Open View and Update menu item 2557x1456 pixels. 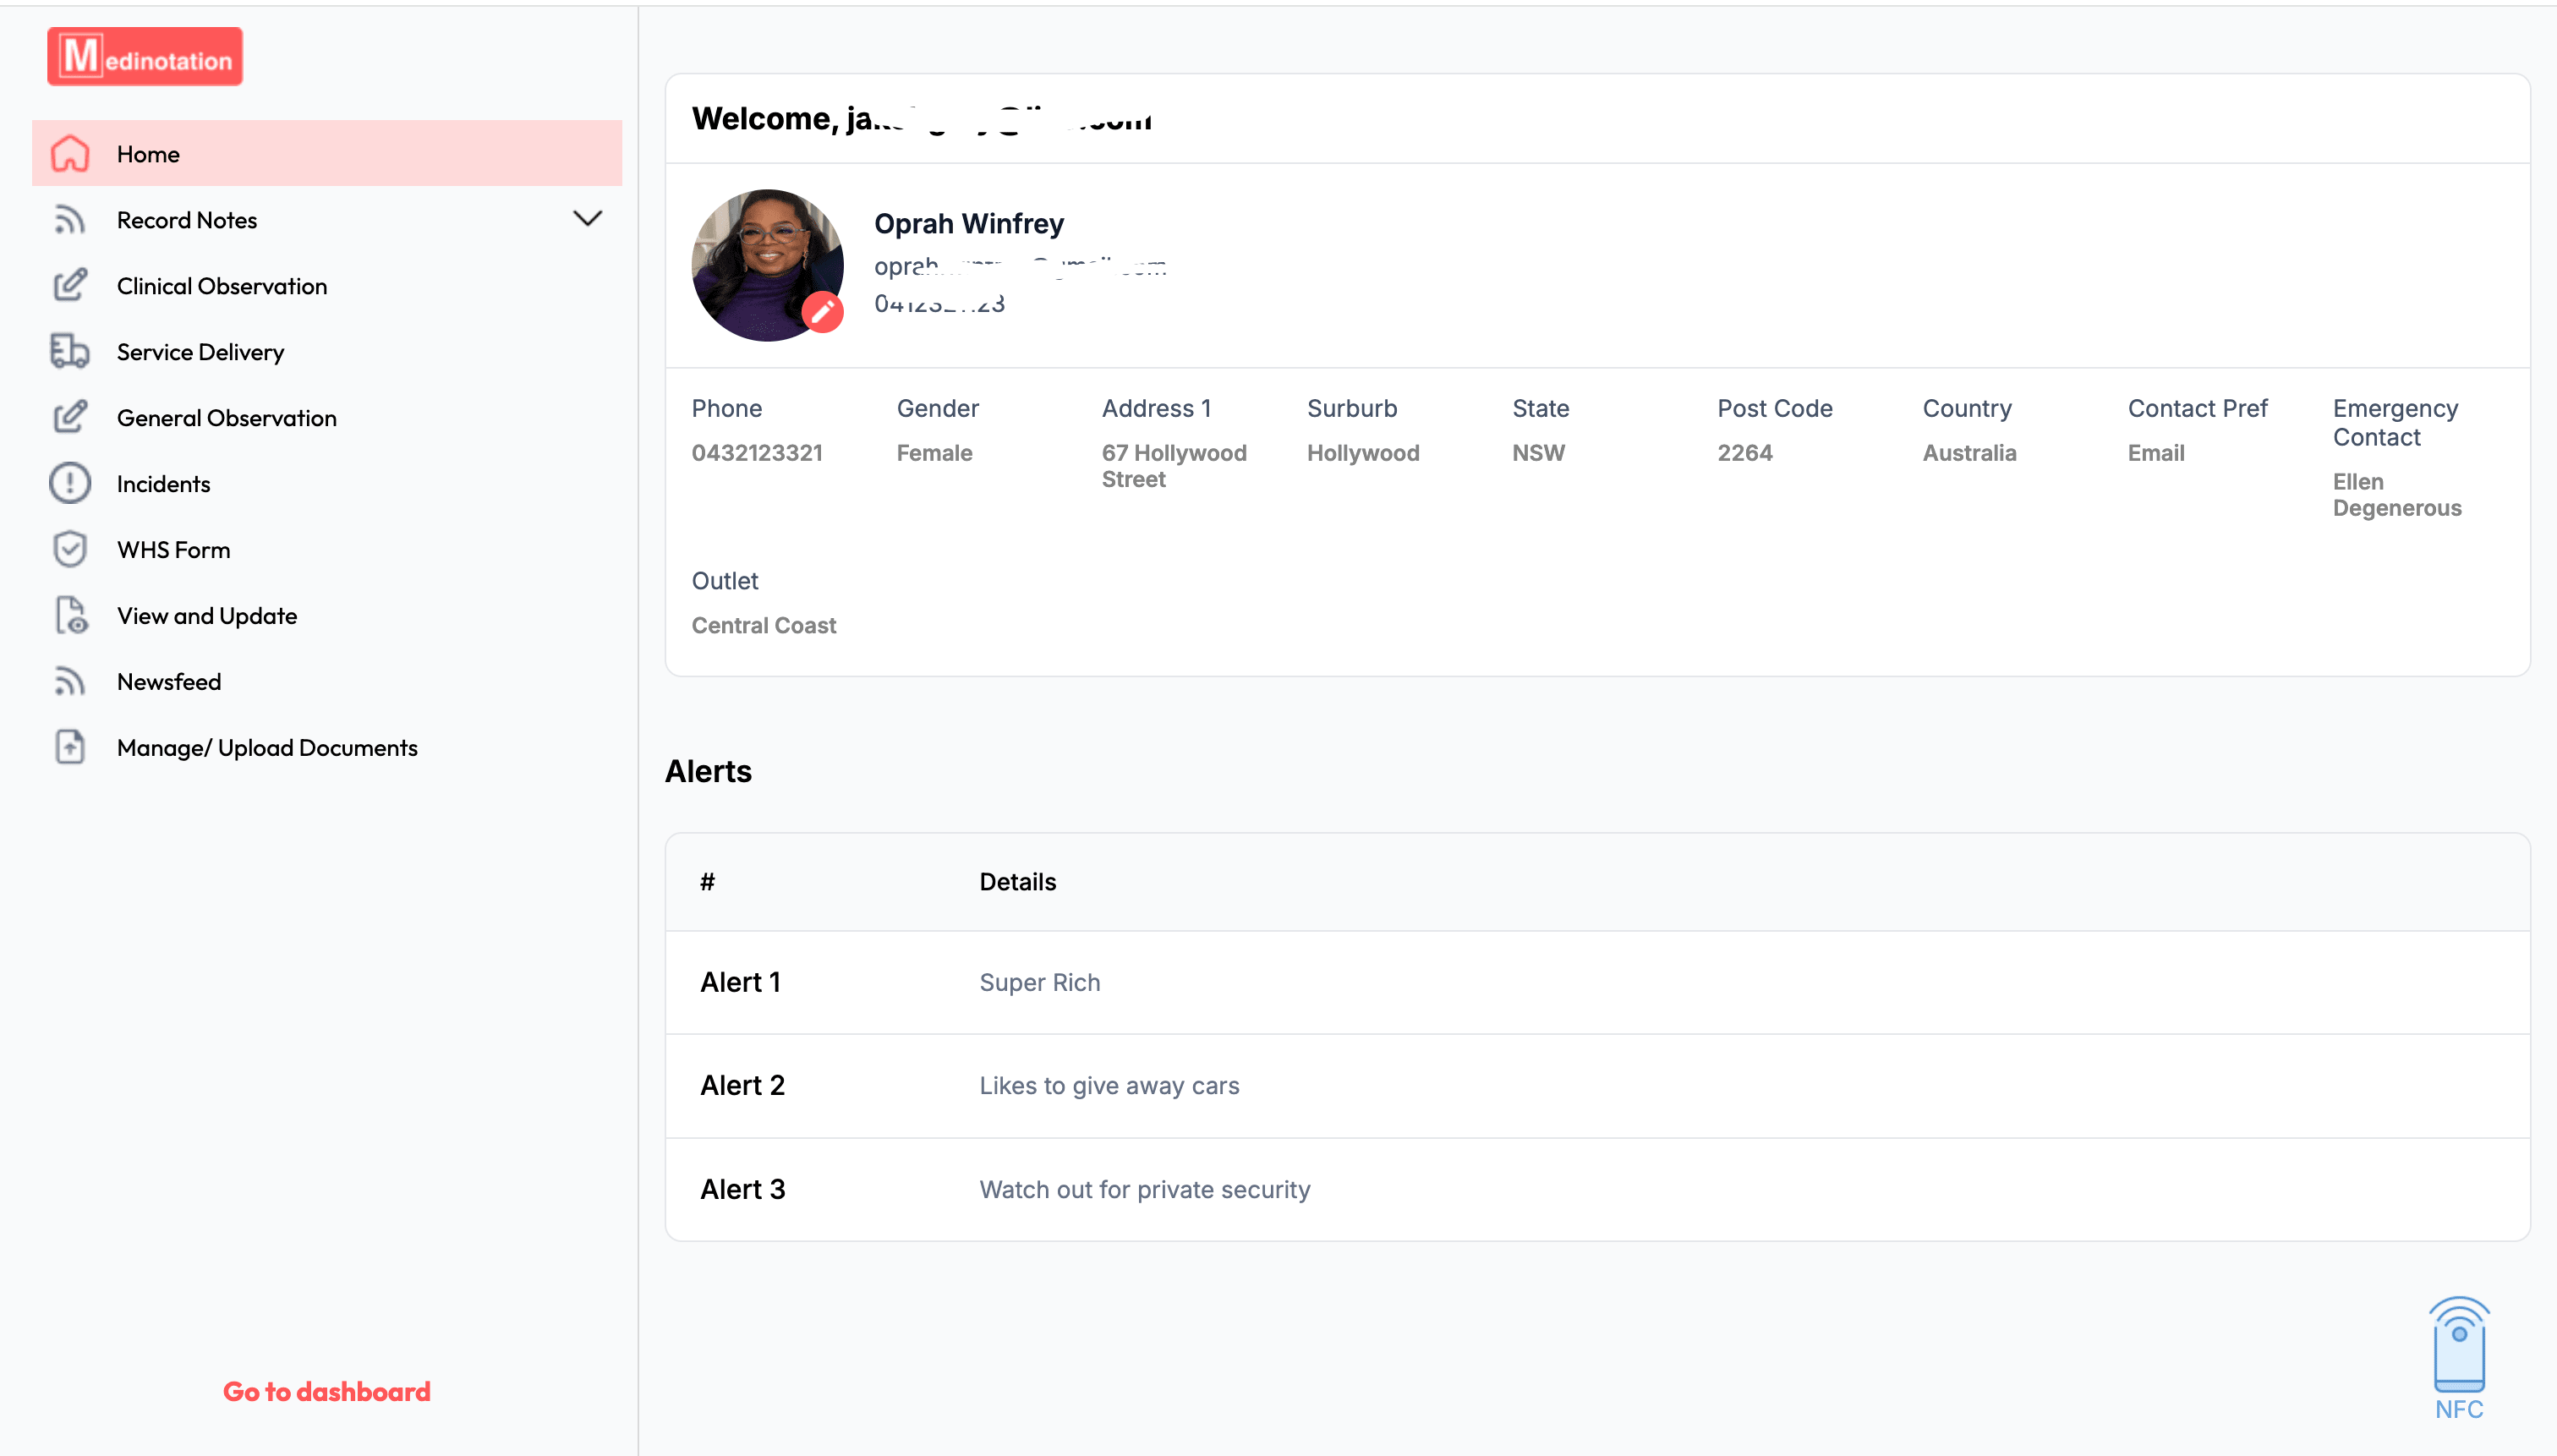coord(327,615)
